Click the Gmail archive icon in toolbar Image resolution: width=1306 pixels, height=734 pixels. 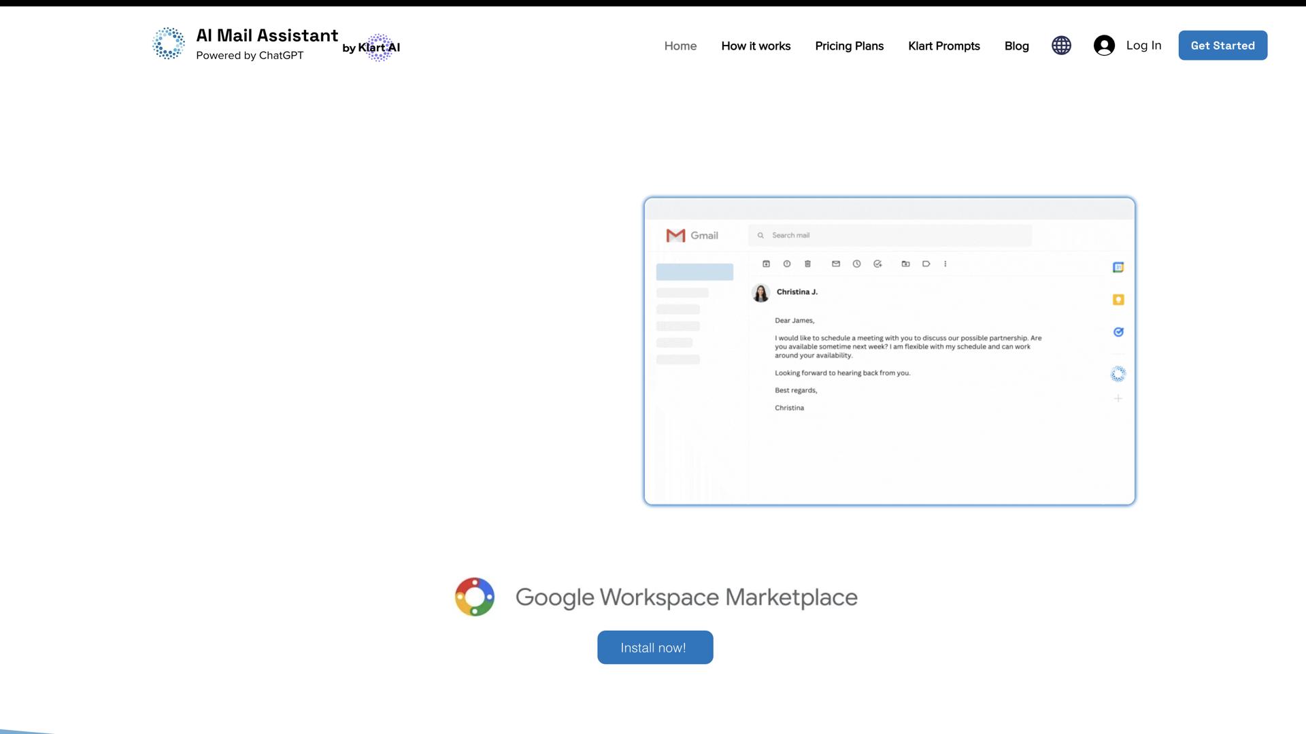click(x=766, y=264)
